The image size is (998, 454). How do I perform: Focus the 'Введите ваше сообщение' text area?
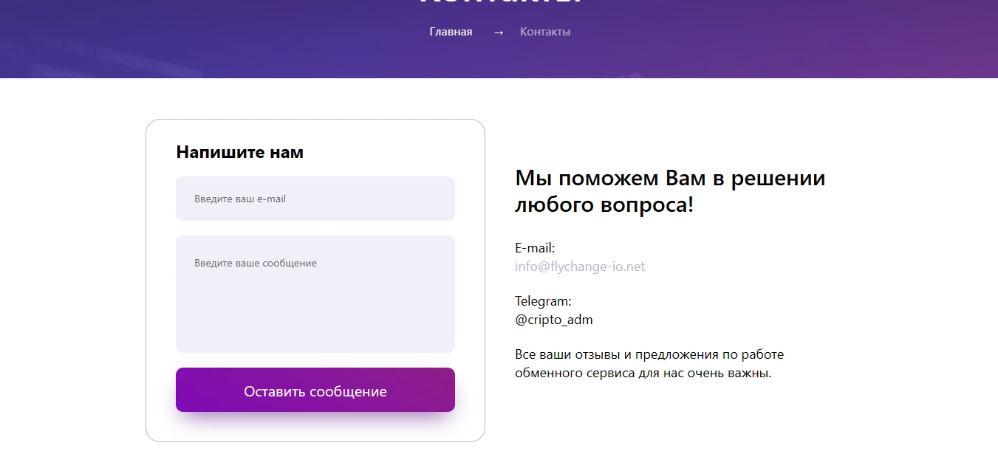click(315, 294)
